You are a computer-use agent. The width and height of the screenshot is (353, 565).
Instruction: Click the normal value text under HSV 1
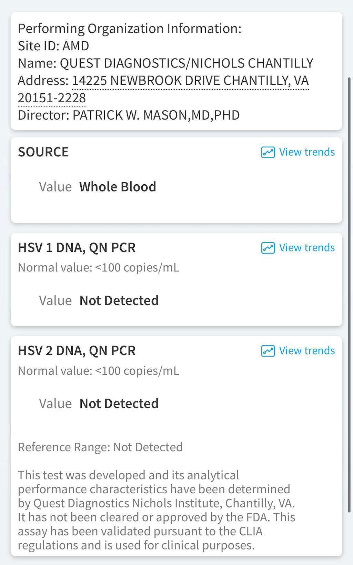[99, 268]
